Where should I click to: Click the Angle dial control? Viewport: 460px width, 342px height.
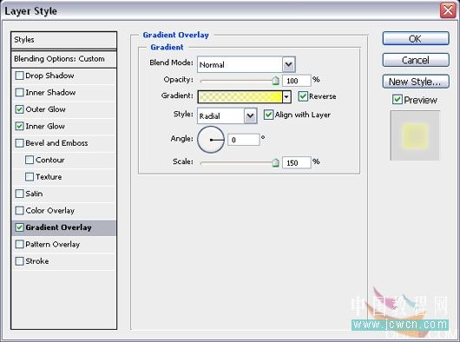tap(211, 140)
